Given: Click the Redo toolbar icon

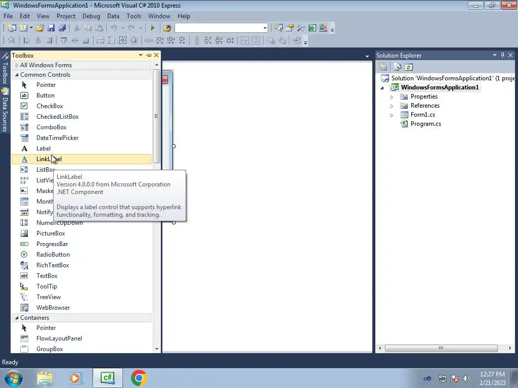Looking at the screenshot, I should click(132, 28).
